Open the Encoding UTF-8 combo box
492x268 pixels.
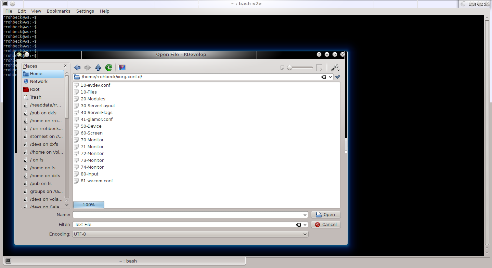(190, 234)
